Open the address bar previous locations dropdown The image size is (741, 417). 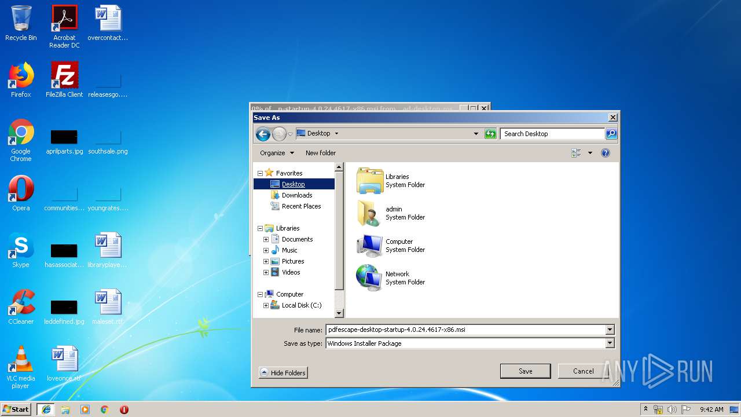point(476,134)
